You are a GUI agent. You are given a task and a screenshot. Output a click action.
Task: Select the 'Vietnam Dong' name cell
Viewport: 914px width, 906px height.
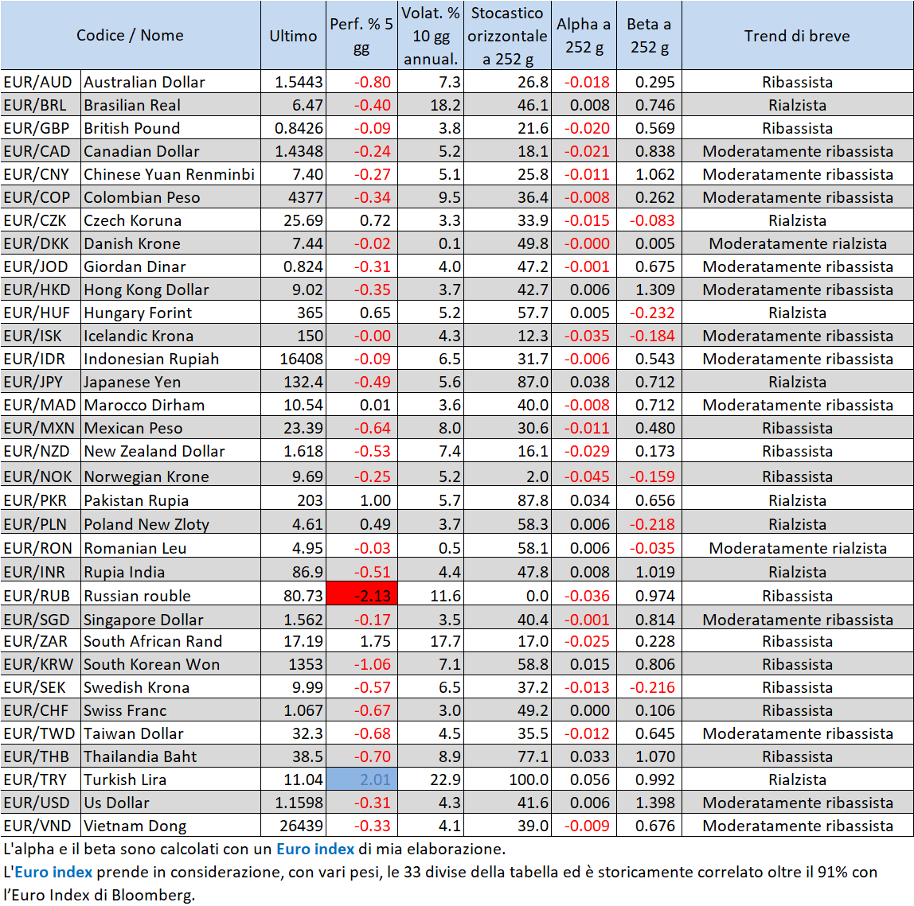(171, 826)
